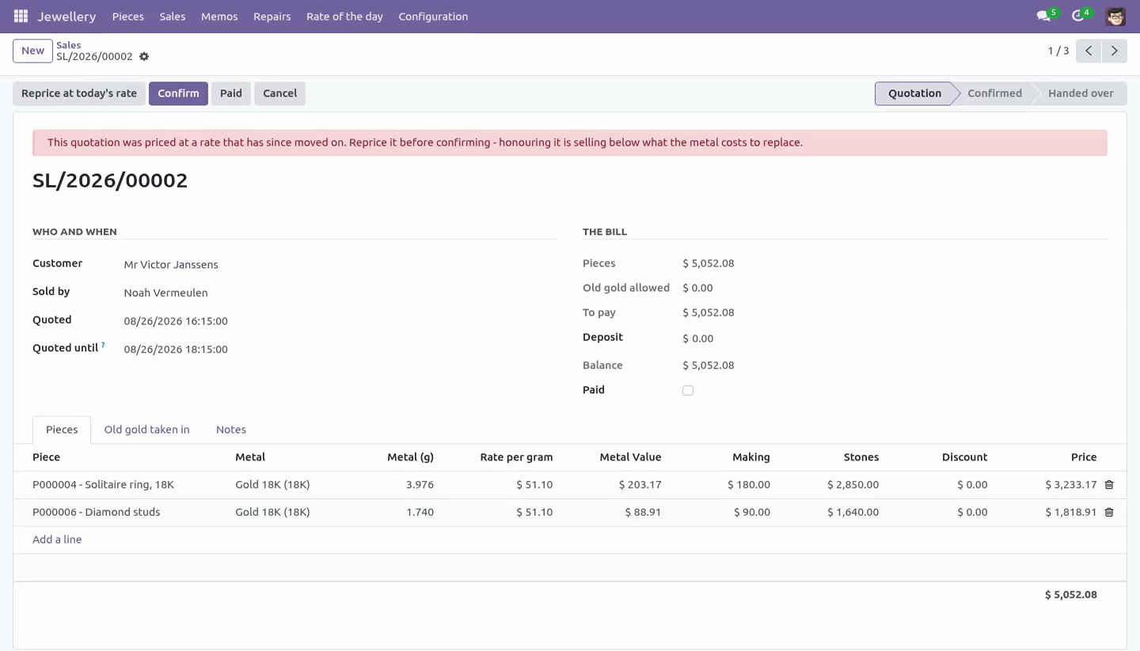This screenshot has height=651, width=1140.
Task: Switch to the Notes tab
Action: pos(231,430)
